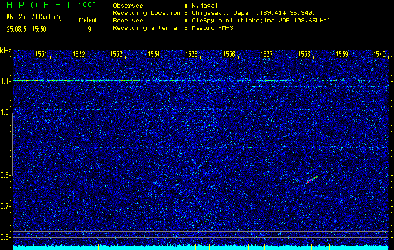Click the yellow bottom marker beneath the red meteor echo
The height and width of the screenshot is (250, 394).
(x=311, y=247)
